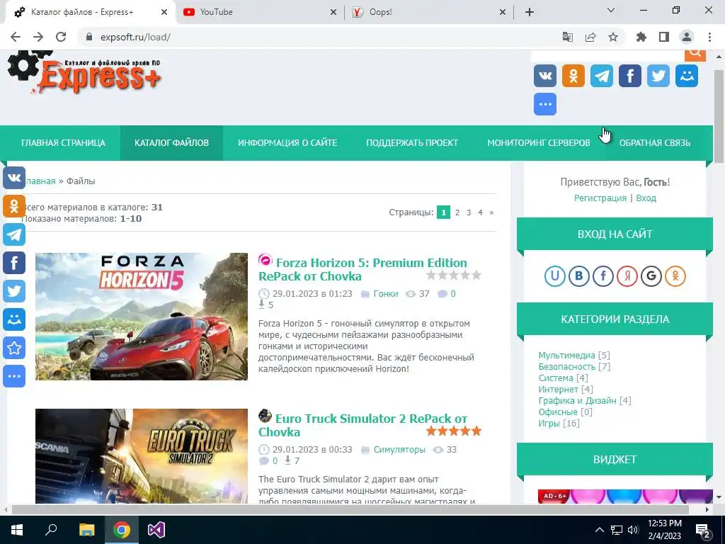
Task: Click Odnoklassniki icon in left floating sidebar
Action: coord(14,206)
